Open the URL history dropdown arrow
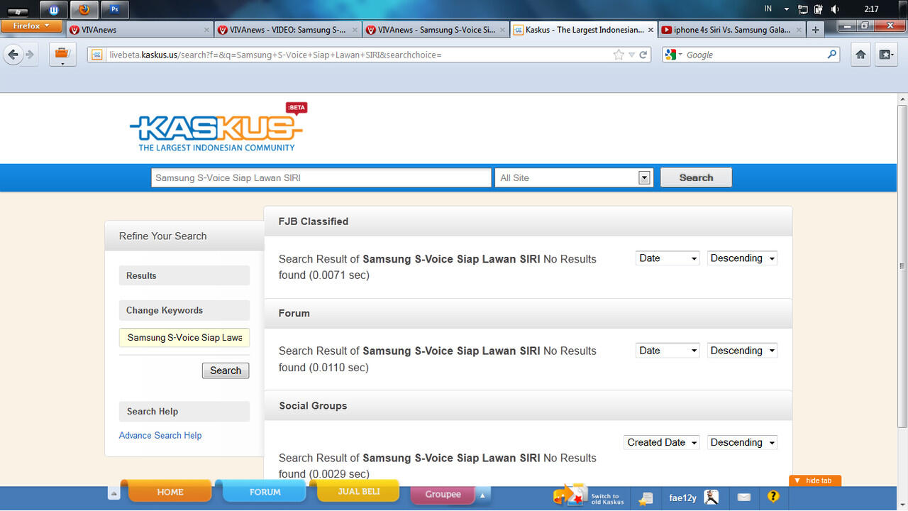 click(x=631, y=55)
